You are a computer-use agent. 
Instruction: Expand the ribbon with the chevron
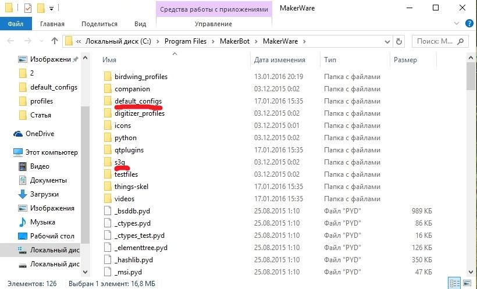click(456, 23)
